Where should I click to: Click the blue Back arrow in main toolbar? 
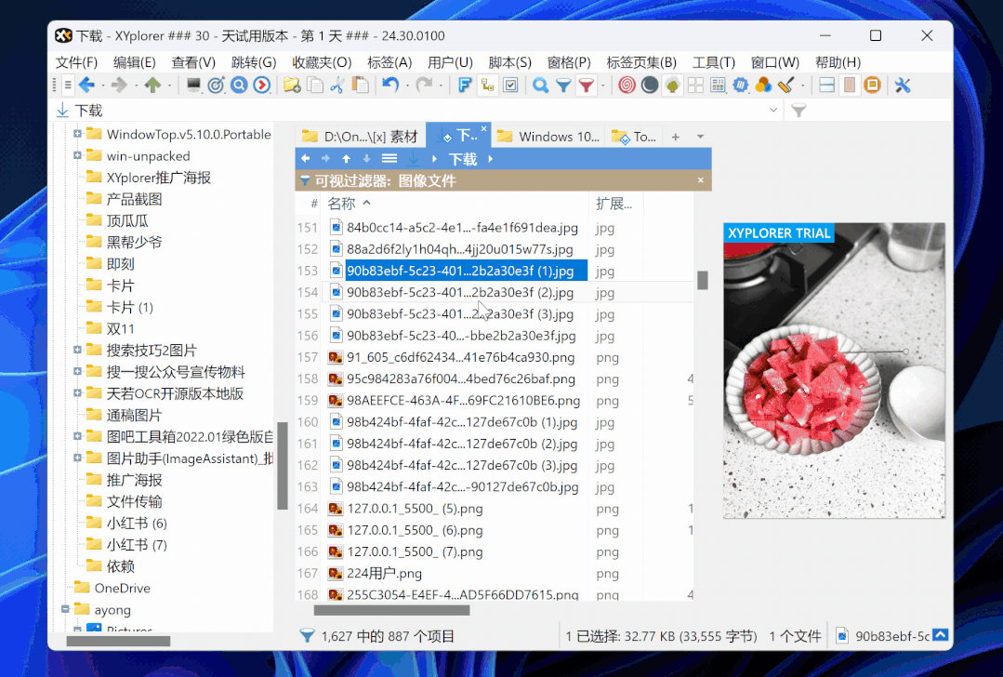[x=86, y=86]
